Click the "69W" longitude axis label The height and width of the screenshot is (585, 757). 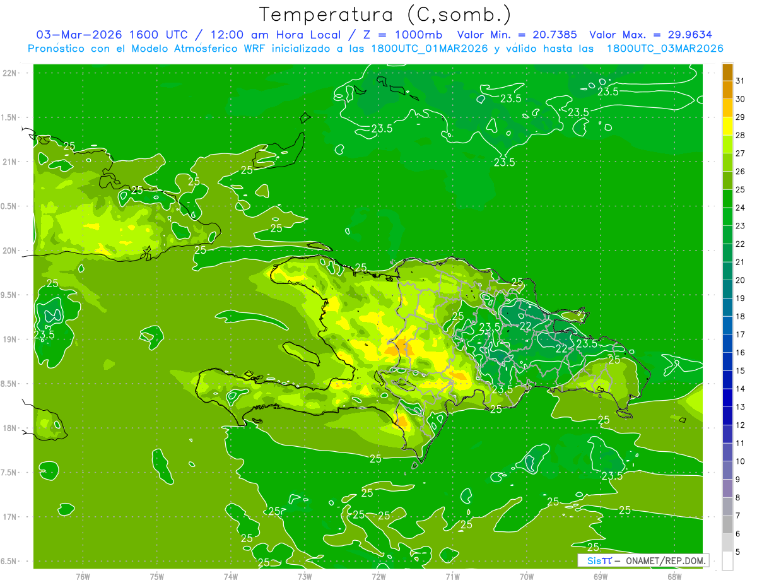pyautogui.click(x=601, y=577)
